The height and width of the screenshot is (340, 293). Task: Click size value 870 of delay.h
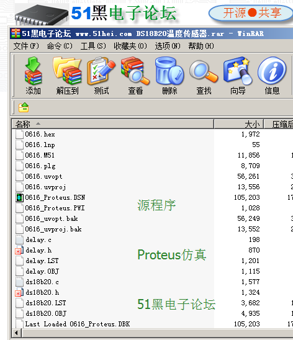point(254,250)
